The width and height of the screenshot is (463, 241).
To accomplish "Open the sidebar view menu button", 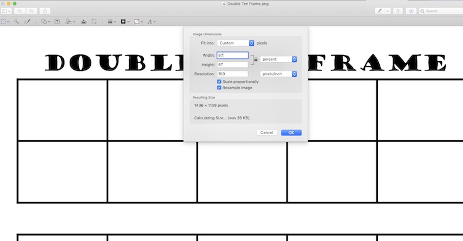I will point(6,11).
